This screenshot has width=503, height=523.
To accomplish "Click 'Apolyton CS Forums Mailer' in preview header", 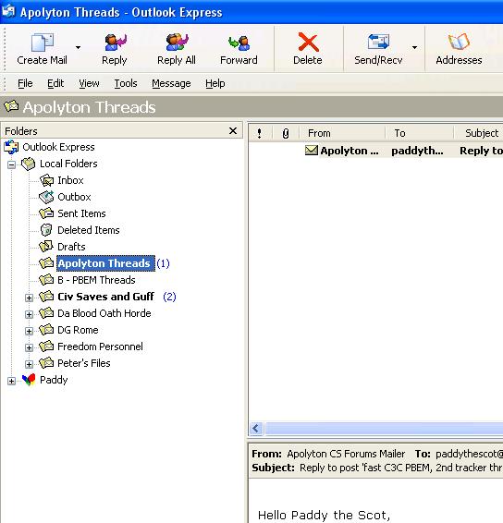I will tap(346, 454).
